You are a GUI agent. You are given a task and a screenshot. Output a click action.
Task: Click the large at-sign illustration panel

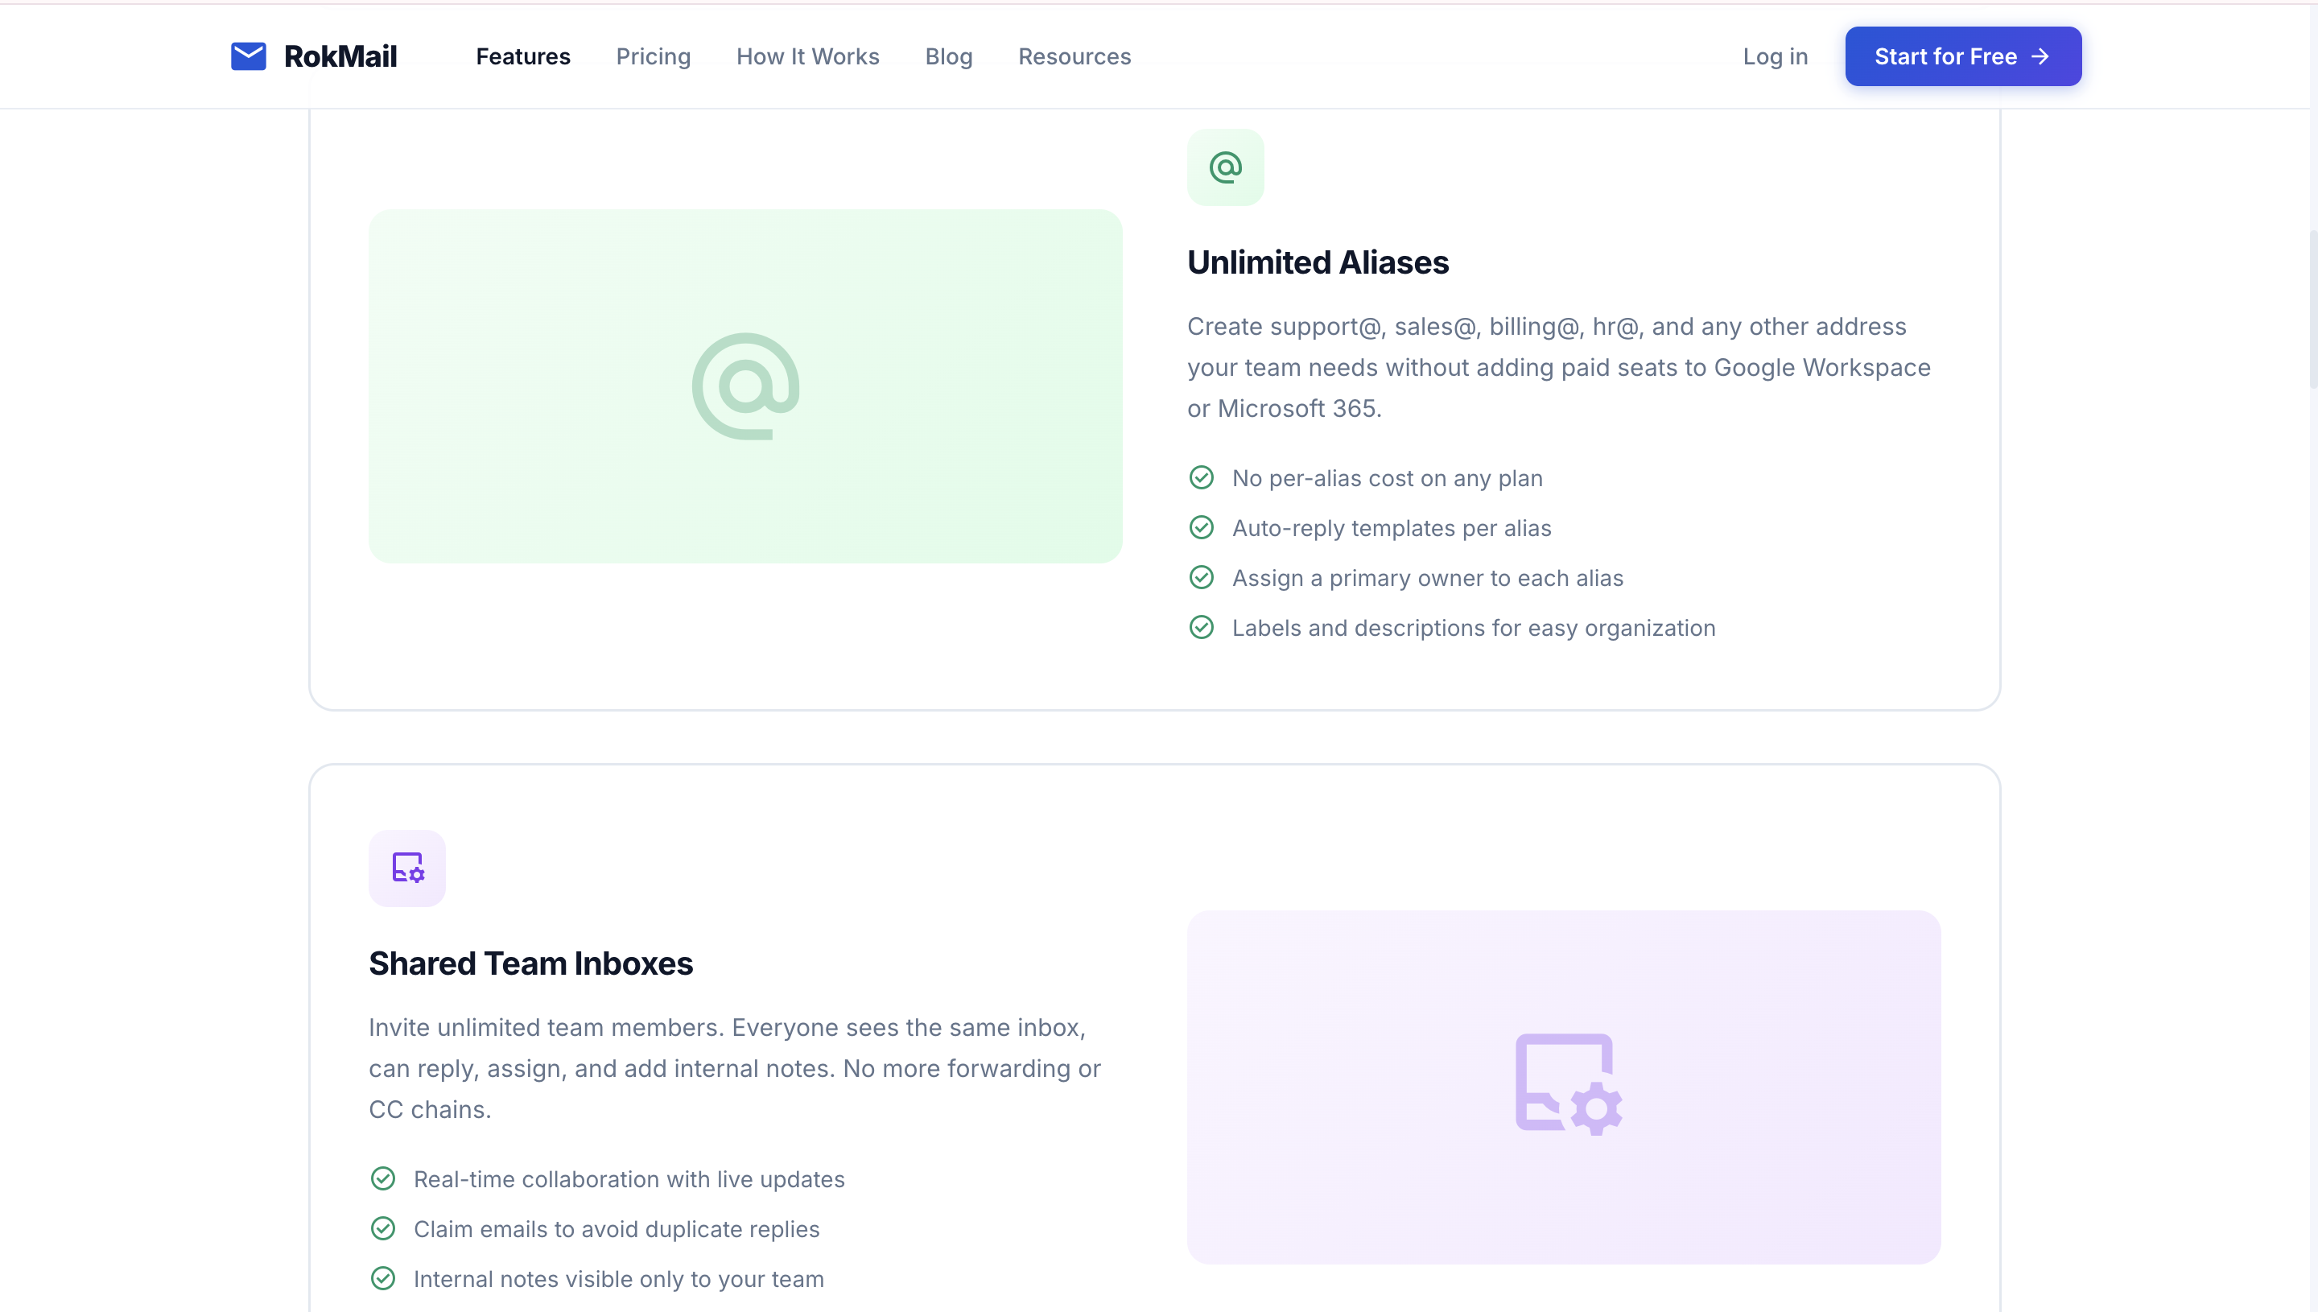point(745,386)
